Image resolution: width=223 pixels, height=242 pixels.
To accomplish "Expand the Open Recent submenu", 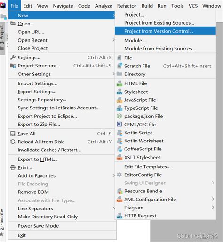I will (x=62, y=40).
